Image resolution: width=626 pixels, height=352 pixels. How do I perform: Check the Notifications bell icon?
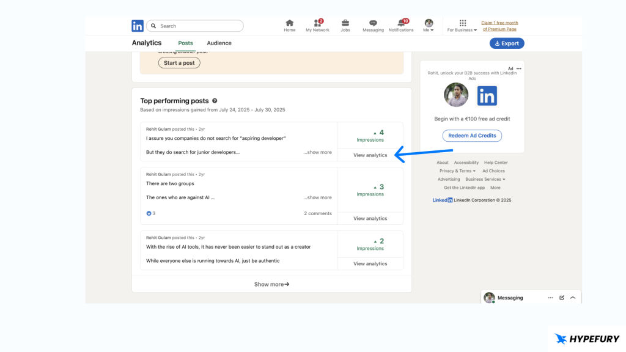(x=401, y=23)
